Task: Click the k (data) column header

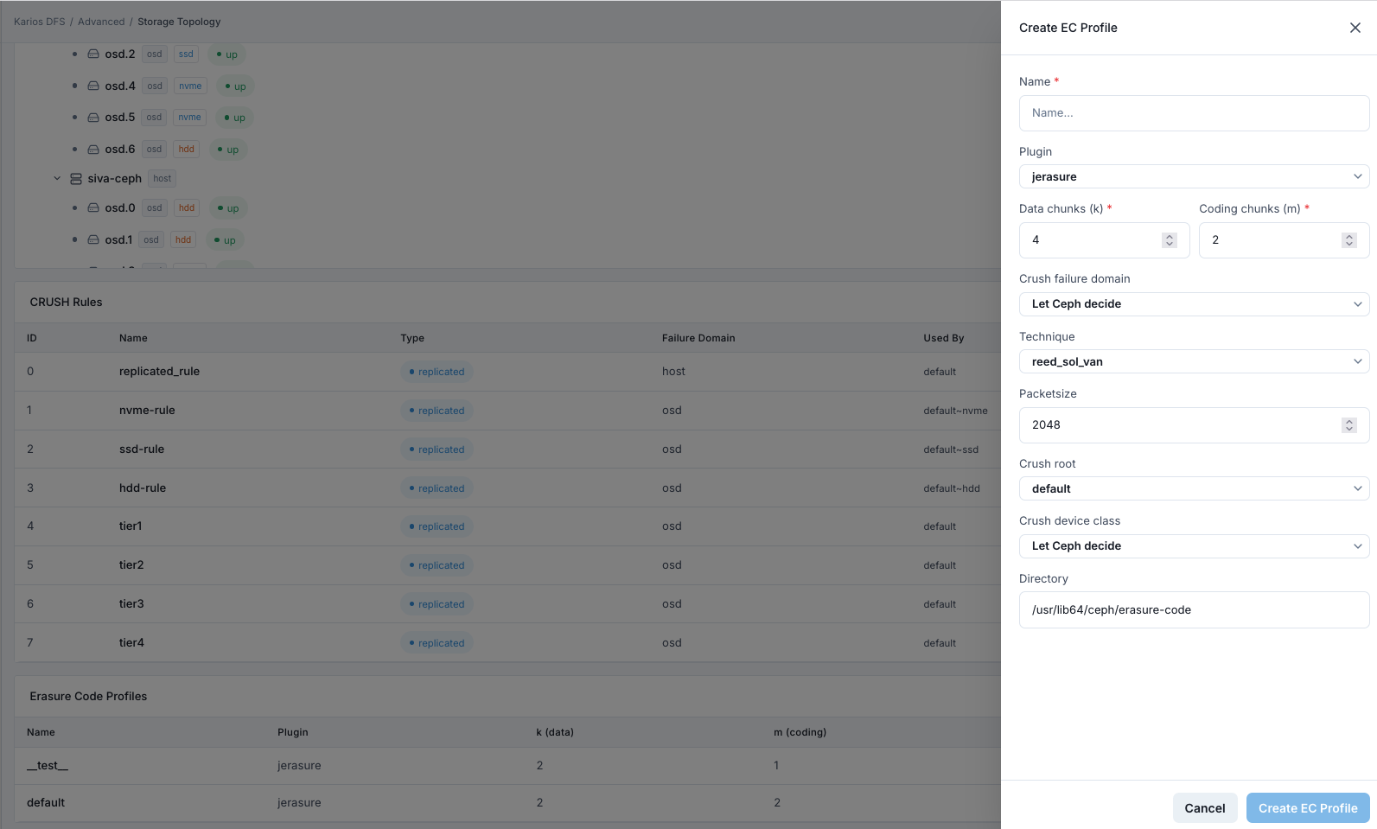Action: pos(555,732)
